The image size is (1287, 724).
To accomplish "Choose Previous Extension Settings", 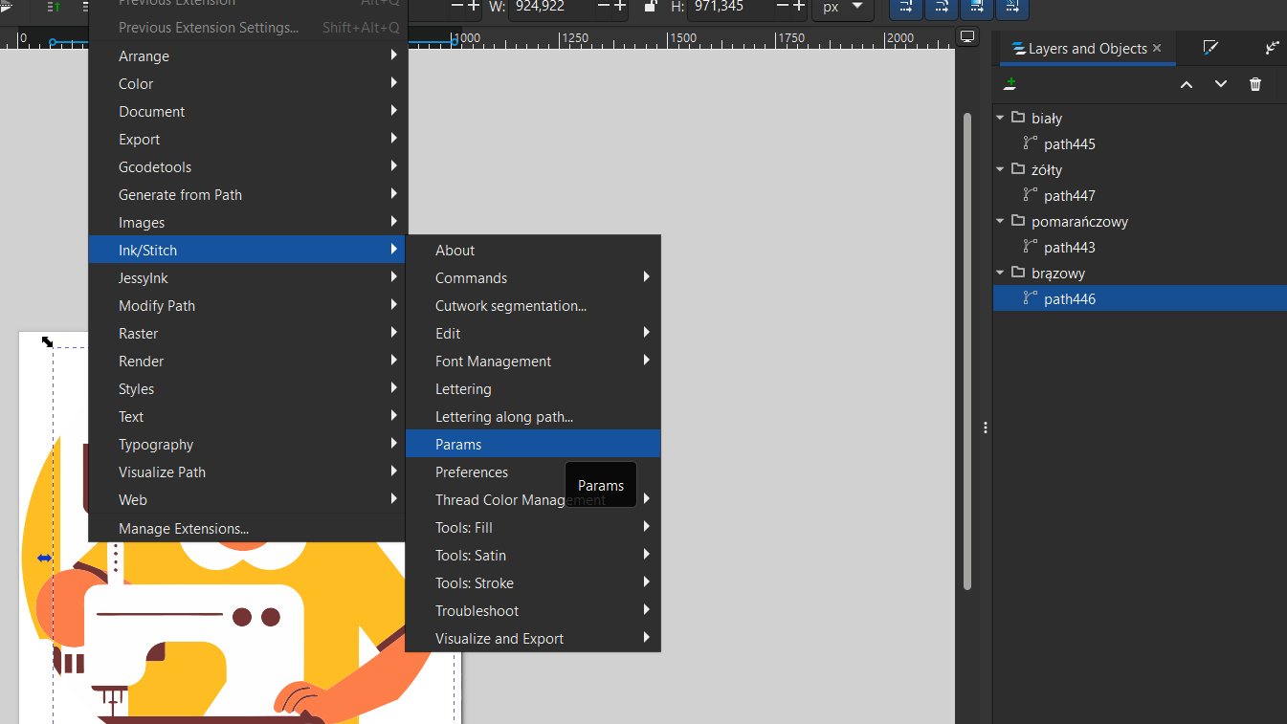I will coord(248,28).
